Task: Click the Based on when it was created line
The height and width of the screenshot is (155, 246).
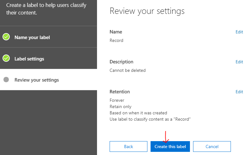Action: pos(138,113)
